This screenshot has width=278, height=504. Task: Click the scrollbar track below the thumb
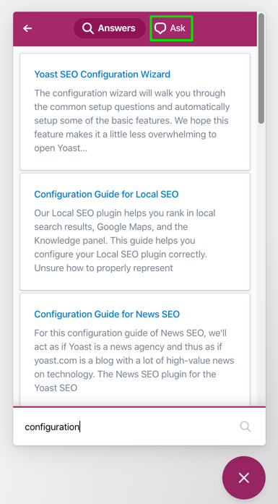pos(261,264)
